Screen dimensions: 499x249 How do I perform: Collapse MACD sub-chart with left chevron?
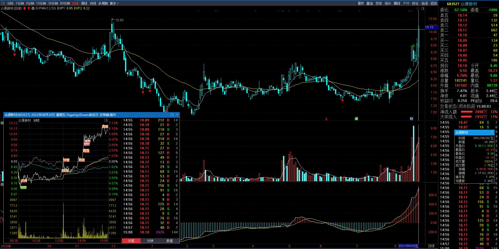tap(2, 184)
